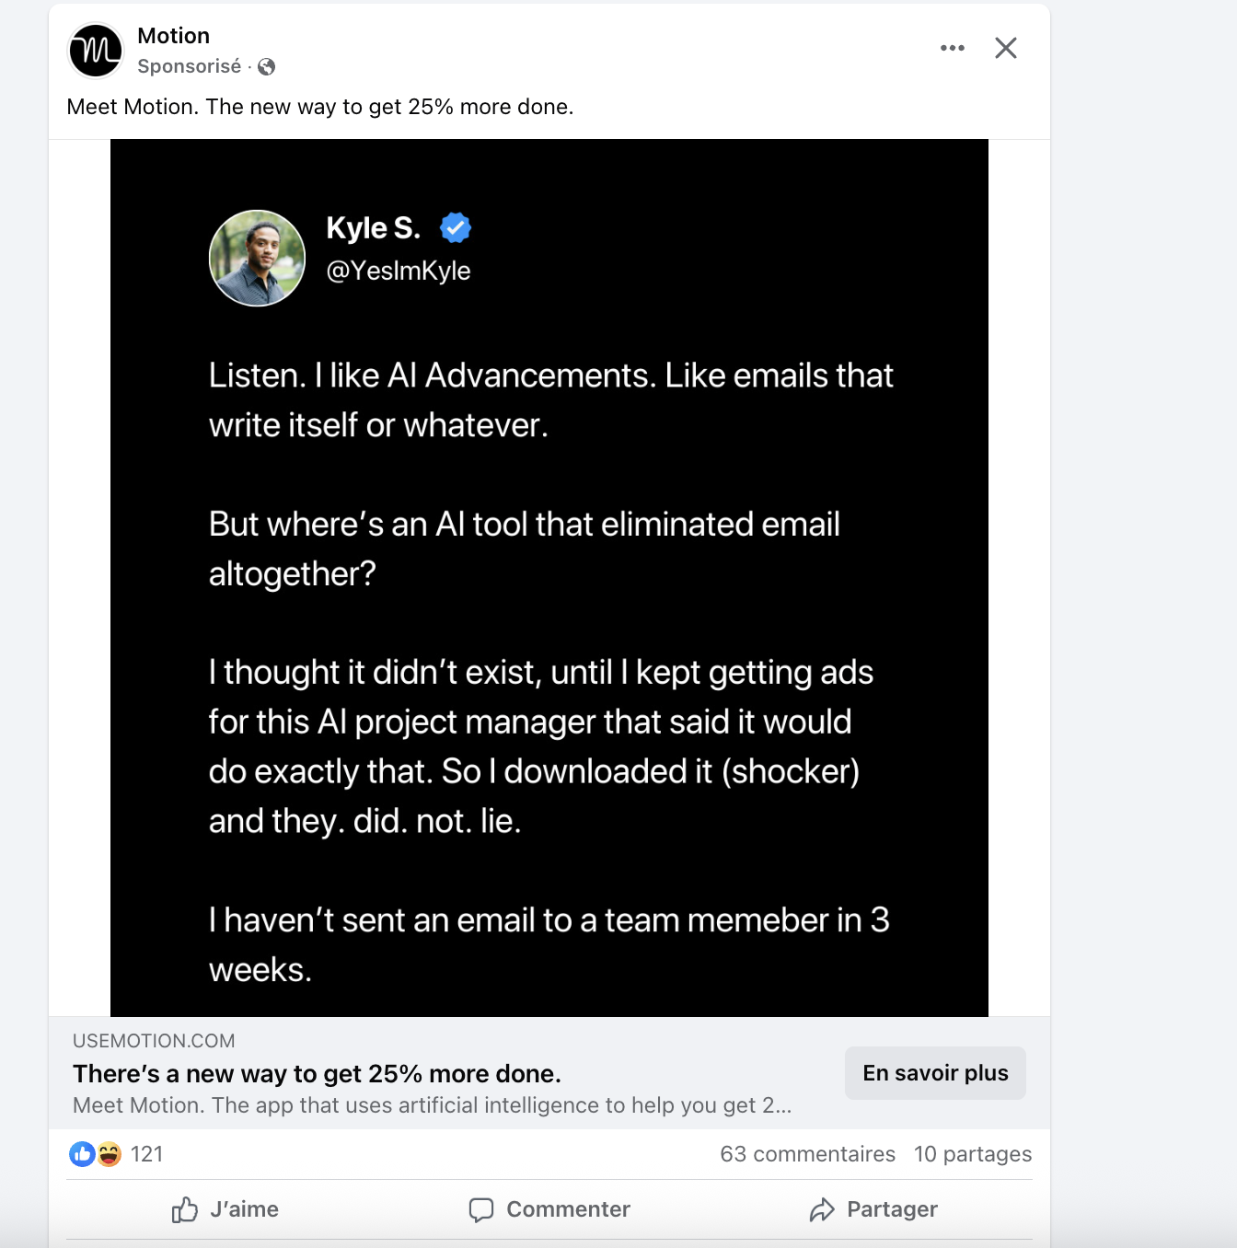Show the 10 partages list

972,1154
